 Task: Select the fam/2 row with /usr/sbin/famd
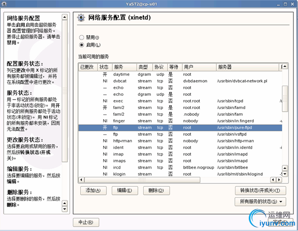180,108
